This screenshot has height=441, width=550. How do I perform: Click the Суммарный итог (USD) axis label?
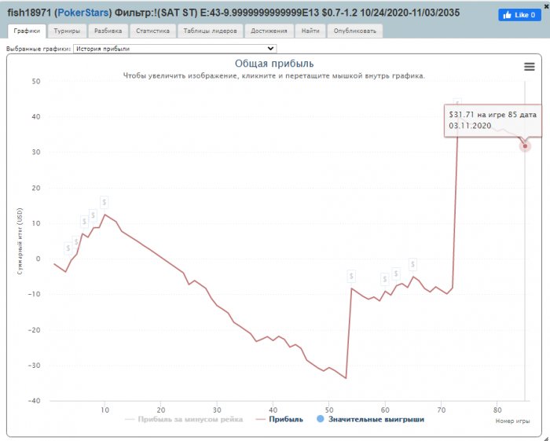click(x=20, y=241)
